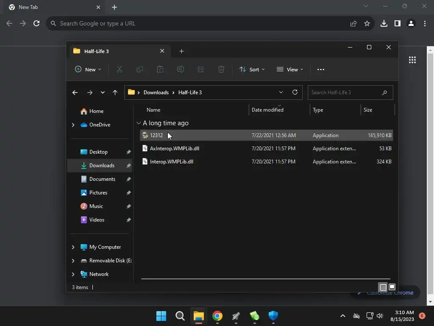This screenshot has width=434, height=326.
Task: Unpin Music using its pin icon
Action: click(128, 206)
